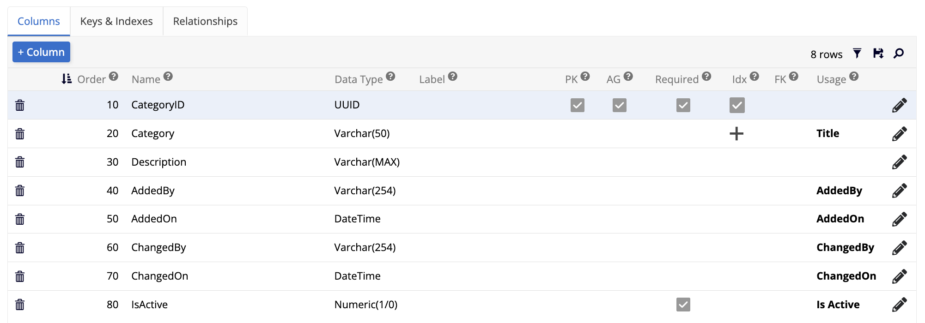Edit the Category column with pencil icon
The height and width of the screenshot is (323, 925).
[x=899, y=134]
